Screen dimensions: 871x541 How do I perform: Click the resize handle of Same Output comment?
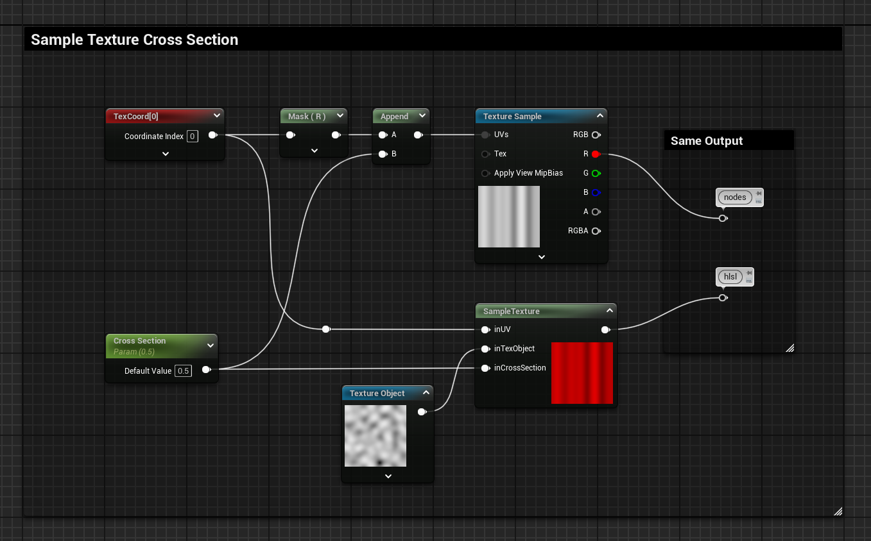coord(789,348)
